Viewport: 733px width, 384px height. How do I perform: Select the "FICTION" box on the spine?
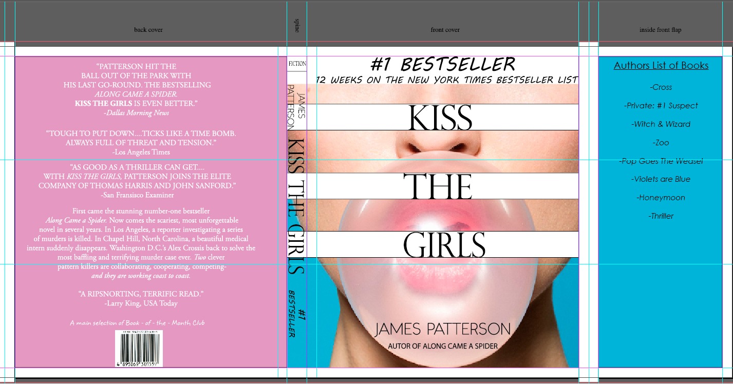click(x=297, y=64)
